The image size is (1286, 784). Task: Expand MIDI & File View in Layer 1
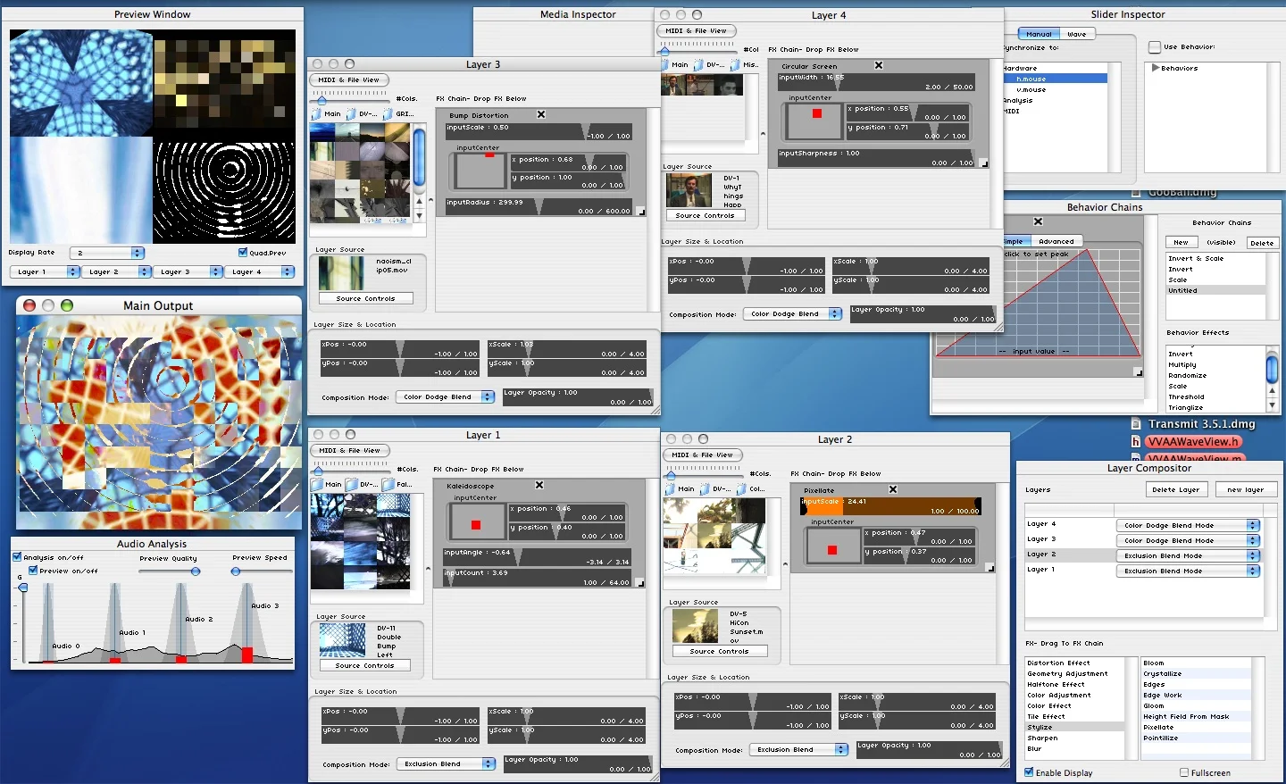click(350, 450)
